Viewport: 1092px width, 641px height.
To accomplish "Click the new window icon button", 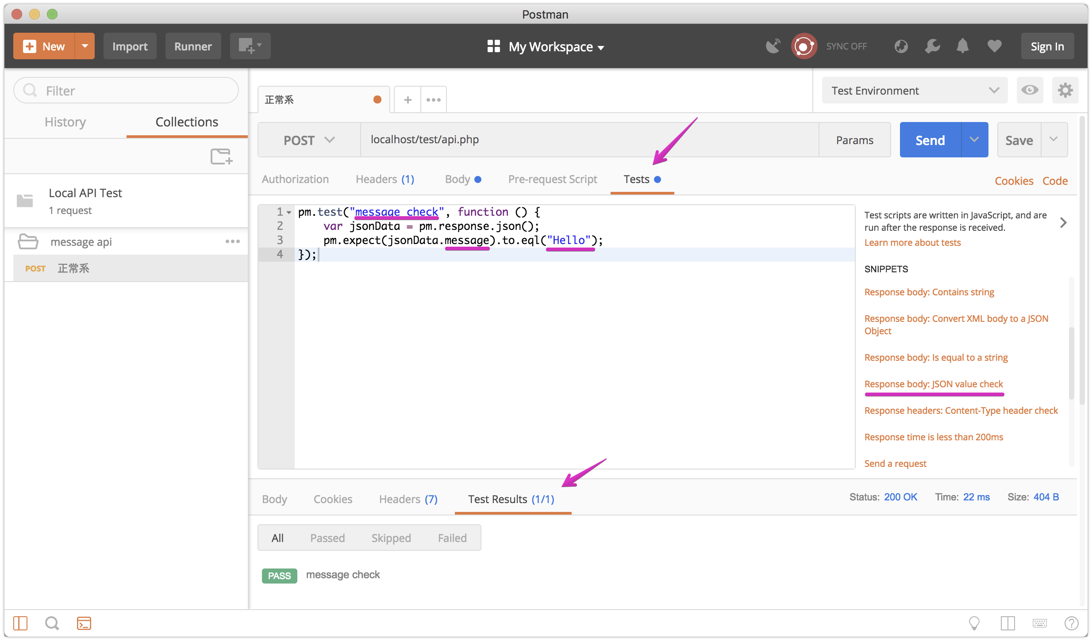I will tap(250, 46).
